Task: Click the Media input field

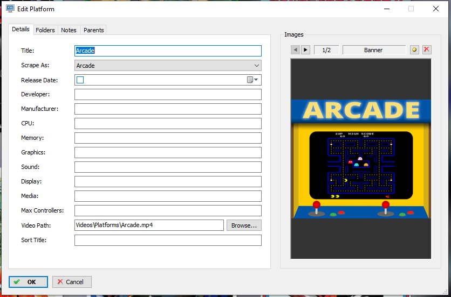Action: [x=168, y=196]
